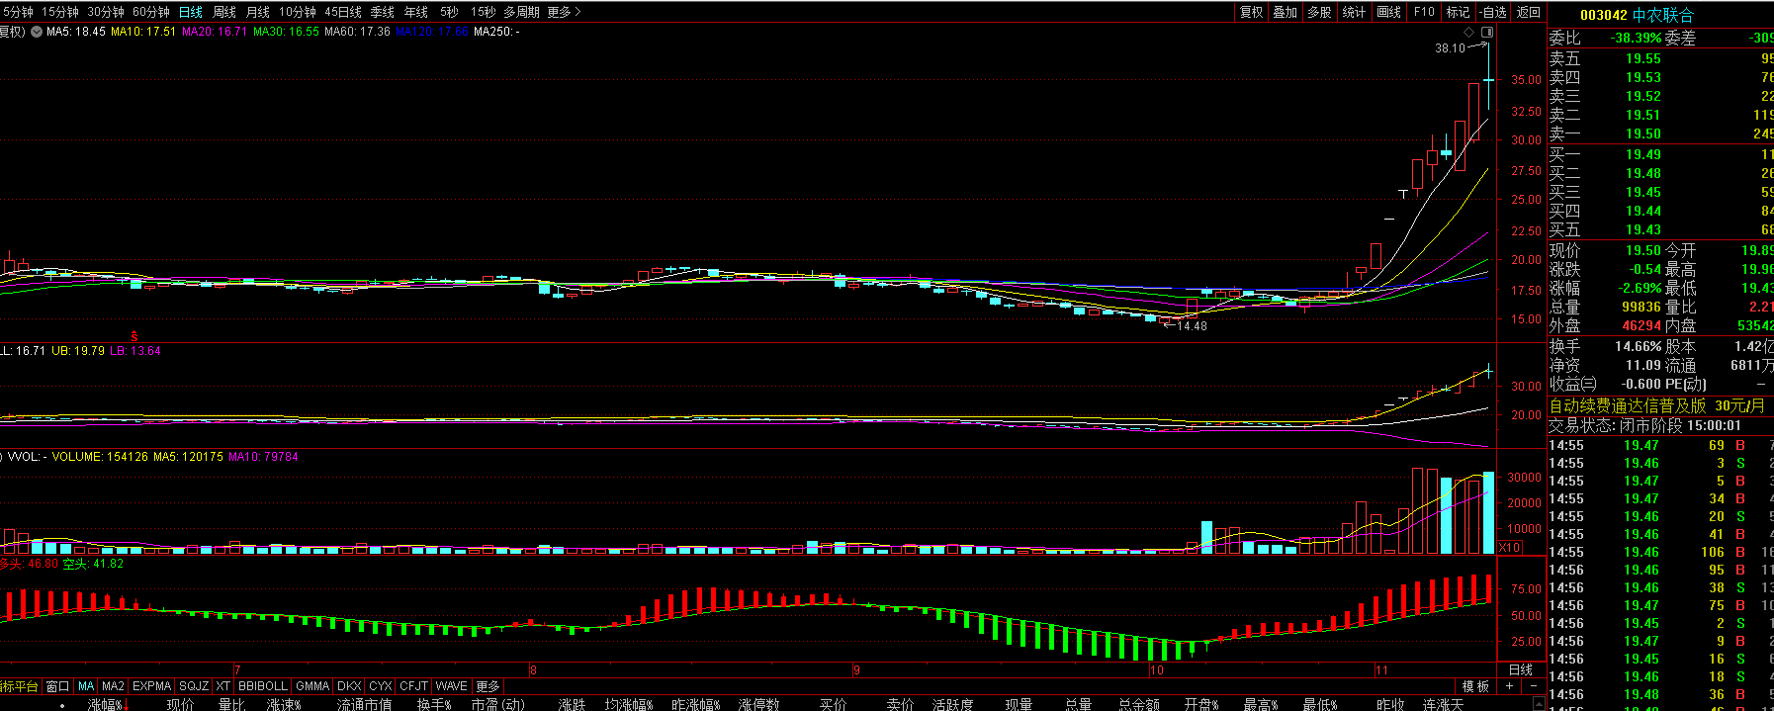Click the red $ marker on the chart
The width and height of the screenshot is (1774, 711).
coord(134,336)
